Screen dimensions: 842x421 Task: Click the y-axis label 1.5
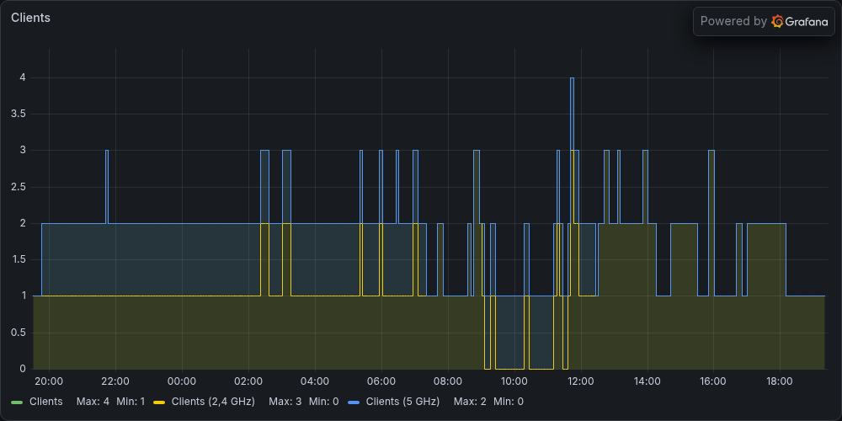click(20, 260)
